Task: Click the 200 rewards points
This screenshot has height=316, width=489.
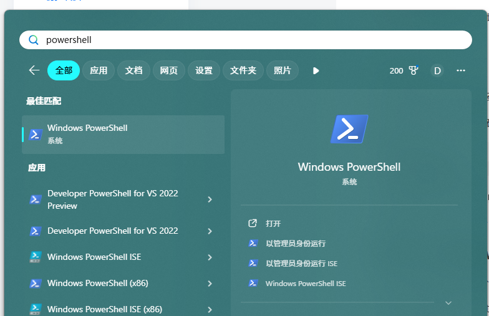Action: tap(396, 71)
